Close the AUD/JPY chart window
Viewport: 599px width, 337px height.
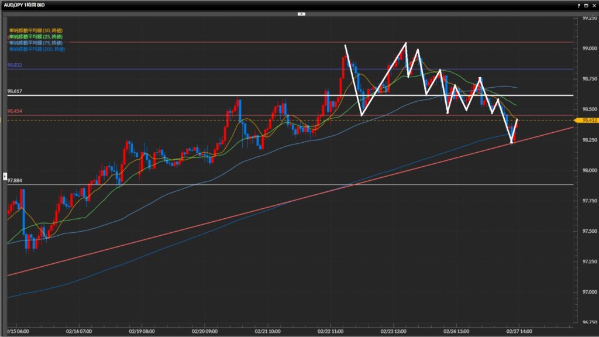[594, 4]
